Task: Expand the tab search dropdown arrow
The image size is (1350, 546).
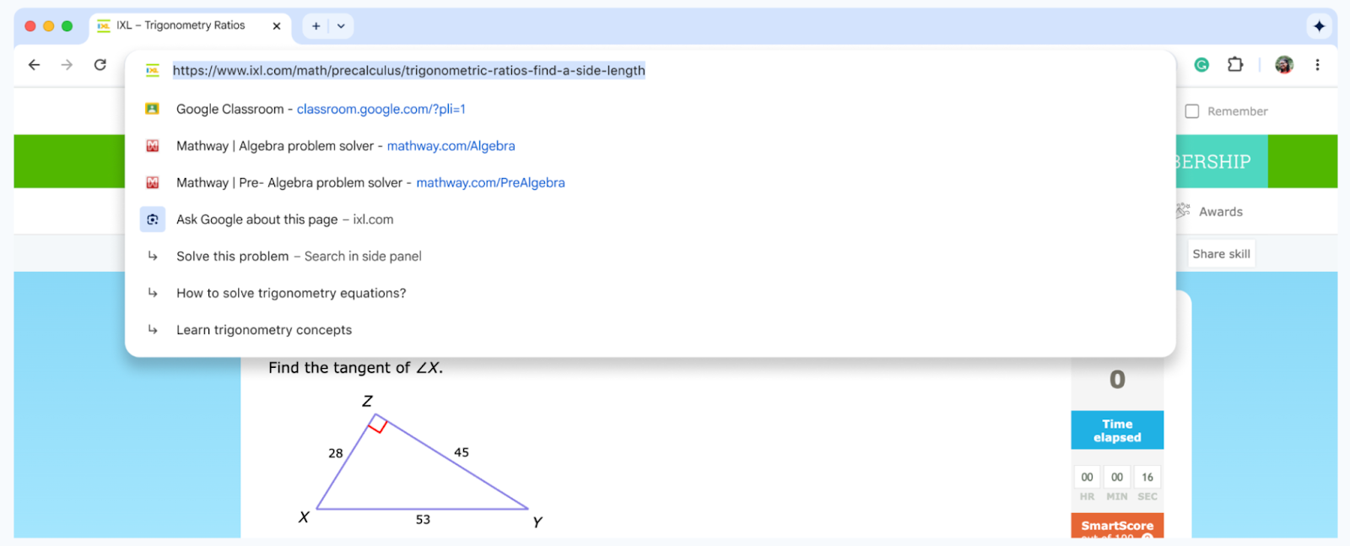Action: coord(341,26)
